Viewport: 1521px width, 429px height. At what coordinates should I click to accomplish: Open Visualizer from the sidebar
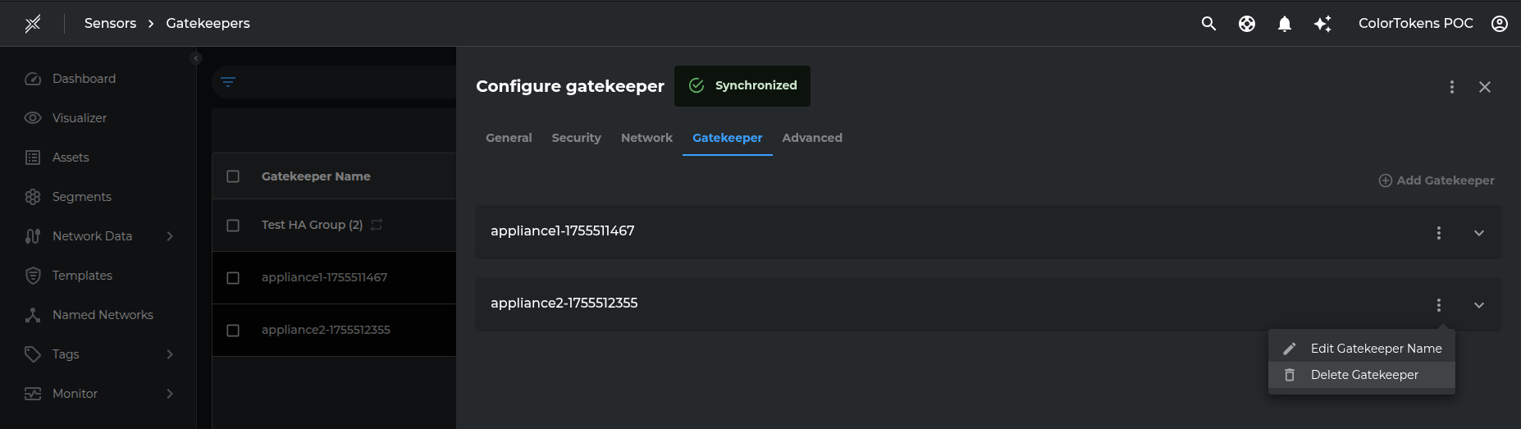[79, 118]
